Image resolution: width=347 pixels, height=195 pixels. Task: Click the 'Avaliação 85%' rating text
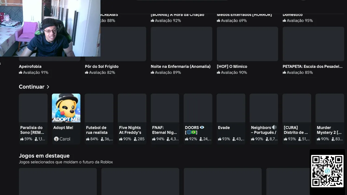click(300, 73)
